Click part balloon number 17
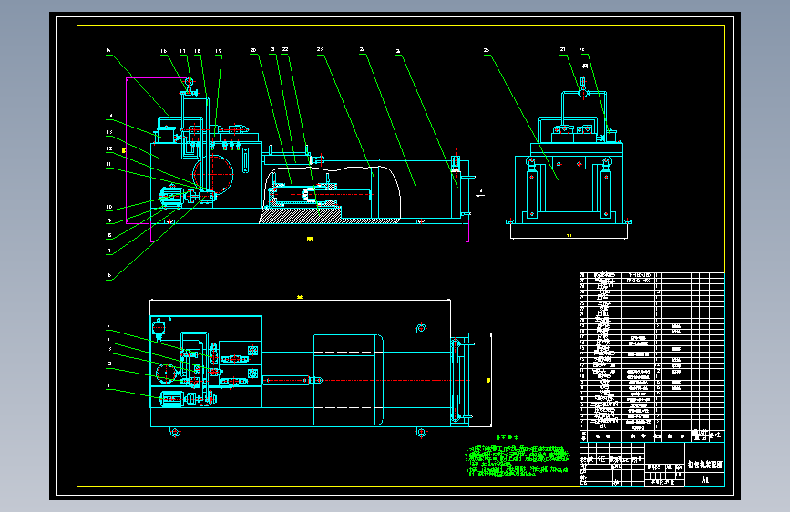 click(182, 51)
